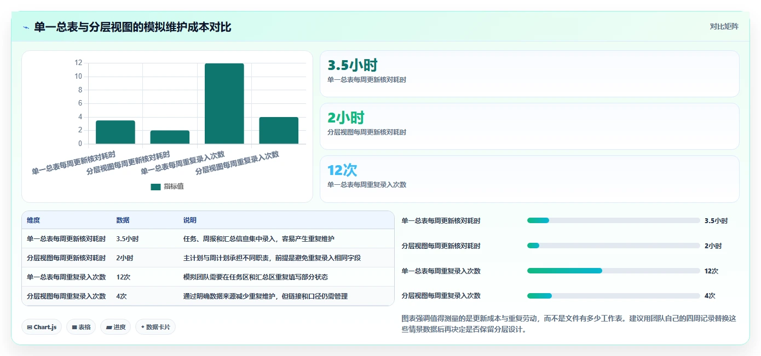Click the 12次 progress bar
The height and width of the screenshot is (356, 761).
point(613,271)
